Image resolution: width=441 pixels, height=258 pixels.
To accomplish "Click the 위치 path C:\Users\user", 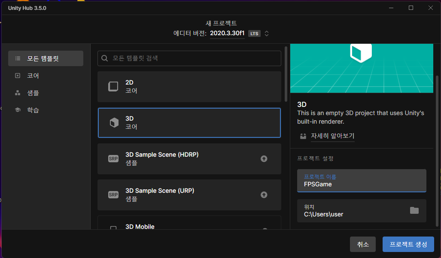I will [323, 214].
